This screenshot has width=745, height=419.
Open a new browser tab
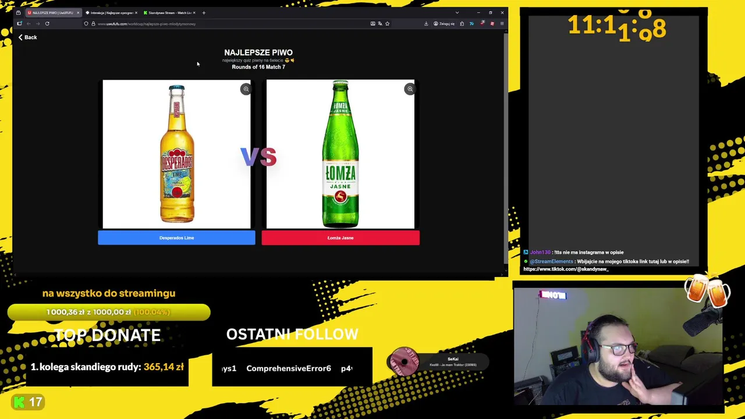204,13
